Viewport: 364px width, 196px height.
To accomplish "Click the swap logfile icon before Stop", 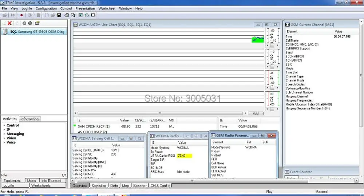I will [x=30, y=15].
